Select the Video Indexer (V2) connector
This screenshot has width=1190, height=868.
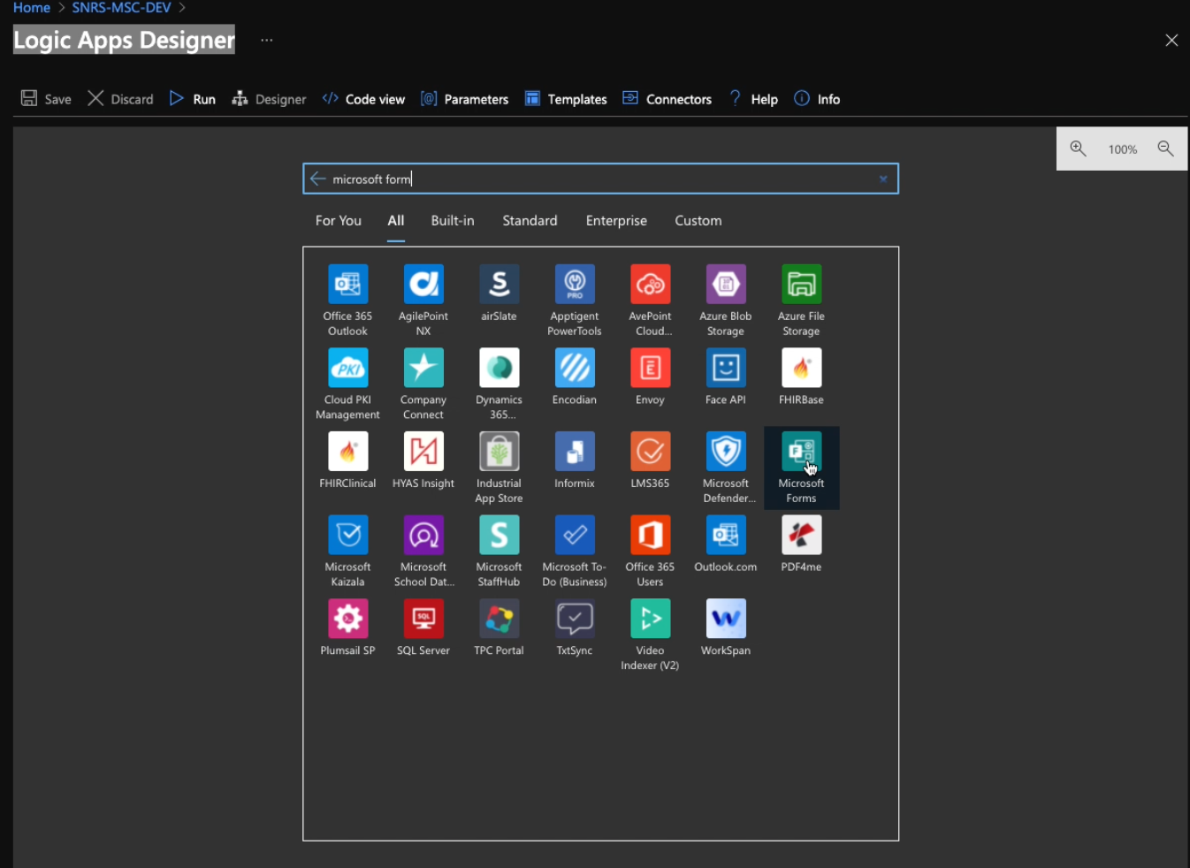[650, 635]
